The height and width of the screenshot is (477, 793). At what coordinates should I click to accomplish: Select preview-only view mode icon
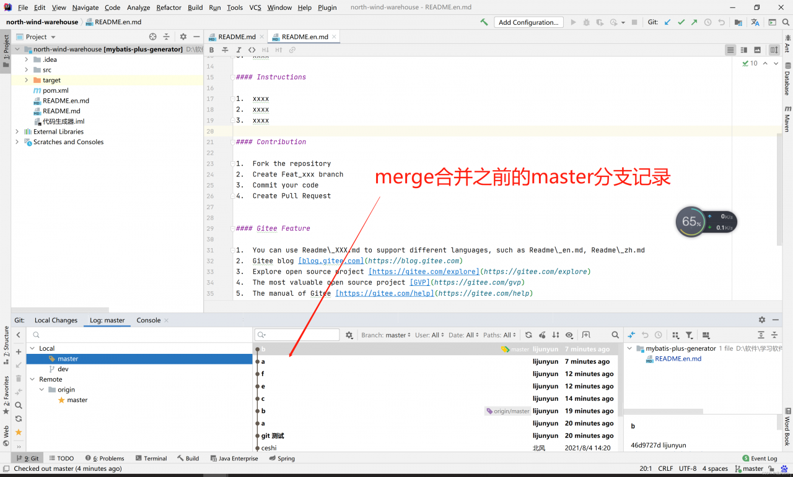pyautogui.click(x=758, y=50)
